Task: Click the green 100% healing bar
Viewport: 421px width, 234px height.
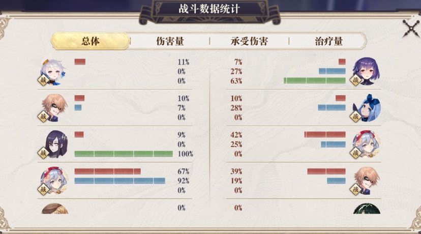Action: pos(124,154)
